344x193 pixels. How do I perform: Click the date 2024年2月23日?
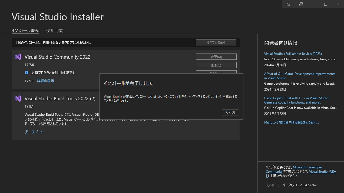pos(275,89)
